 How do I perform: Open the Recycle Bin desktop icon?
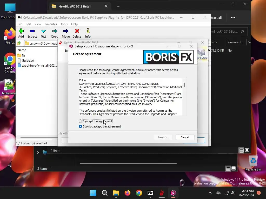point(253,163)
